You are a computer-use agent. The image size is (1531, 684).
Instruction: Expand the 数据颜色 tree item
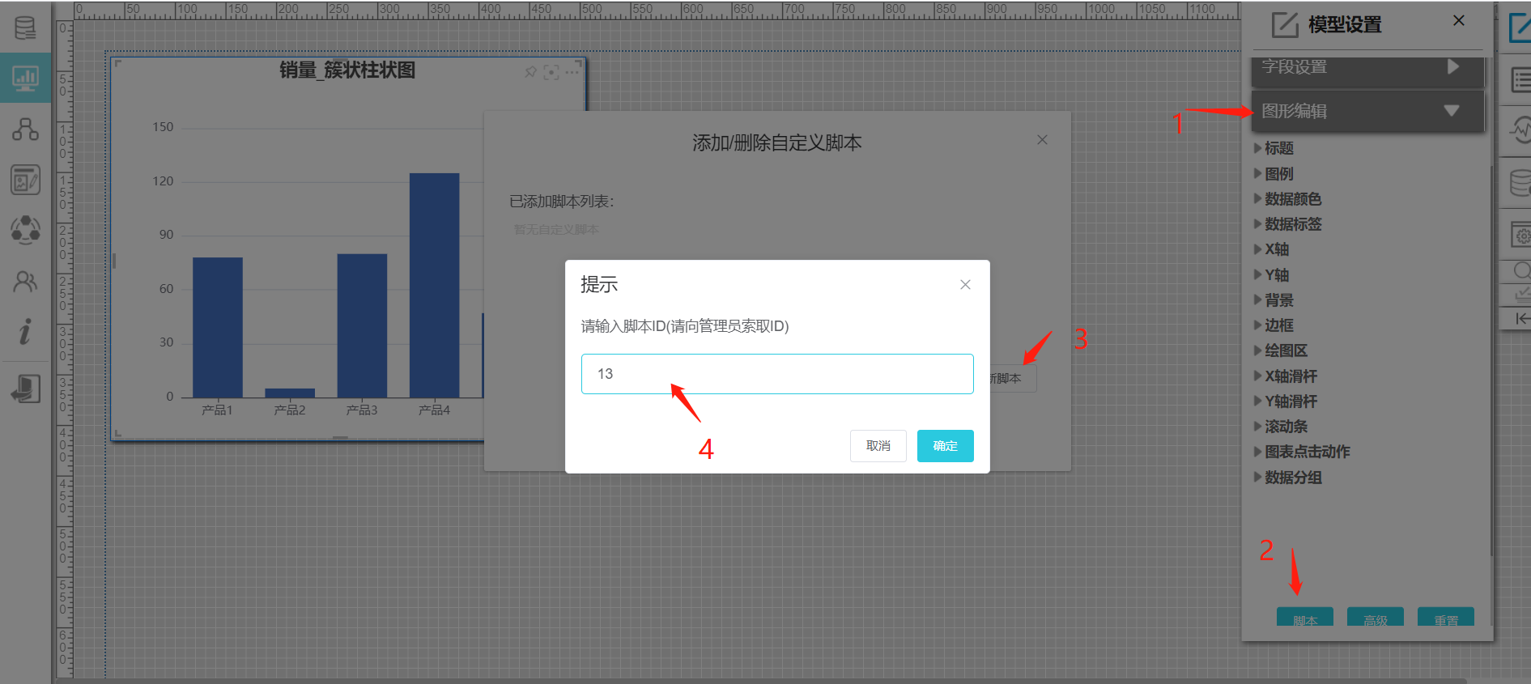coord(1292,199)
